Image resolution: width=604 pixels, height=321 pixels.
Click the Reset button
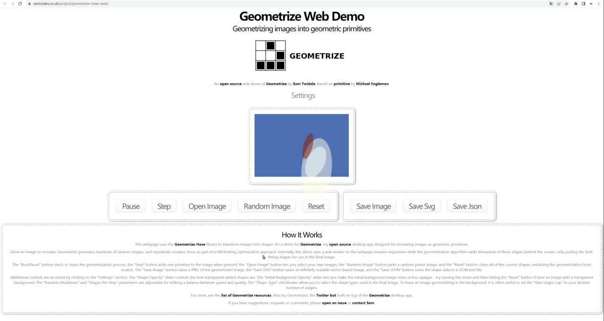(316, 206)
